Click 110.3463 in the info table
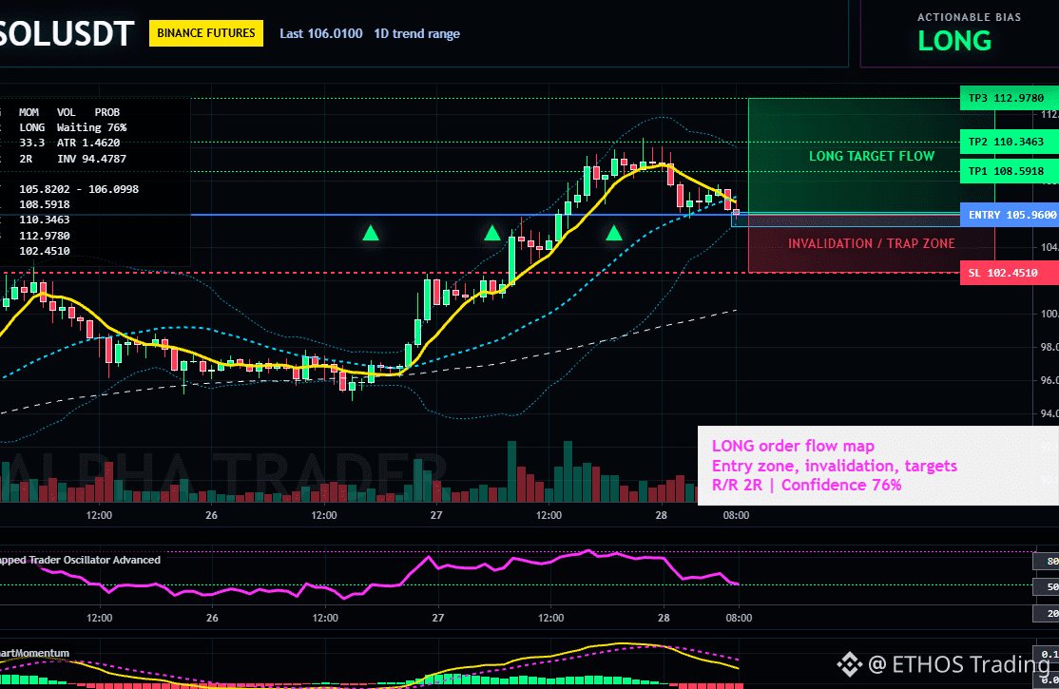The width and height of the screenshot is (1059, 689). (45, 220)
